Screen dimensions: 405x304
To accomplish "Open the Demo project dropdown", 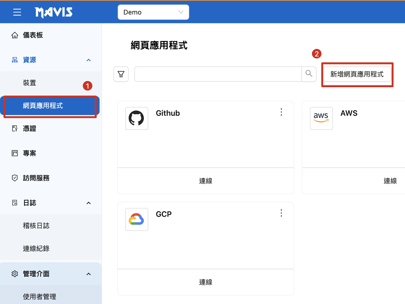I will [153, 12].
